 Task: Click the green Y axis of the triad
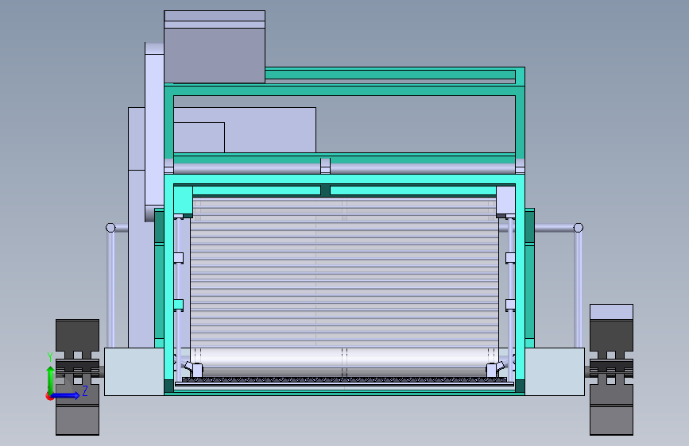click(50, 379)
